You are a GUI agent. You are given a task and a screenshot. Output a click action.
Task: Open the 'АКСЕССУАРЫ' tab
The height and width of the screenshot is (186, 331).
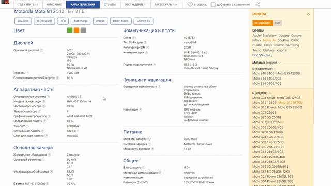(x=165, y=5)
